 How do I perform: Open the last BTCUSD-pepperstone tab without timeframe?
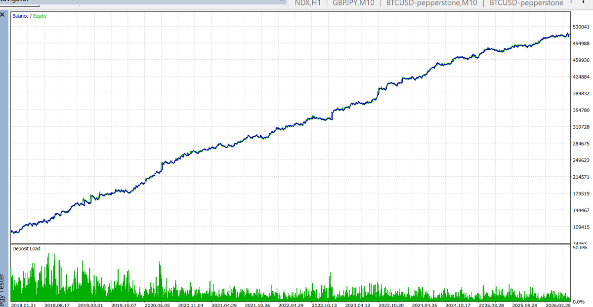[x=527, y=3]
